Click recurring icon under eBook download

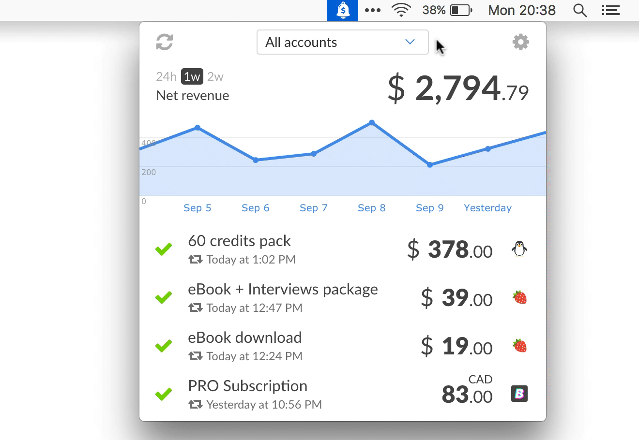tap(196, 356)
